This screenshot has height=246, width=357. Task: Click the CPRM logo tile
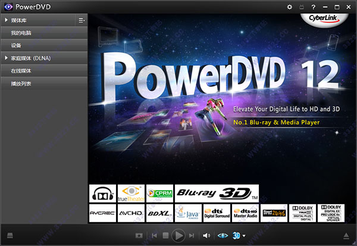coord(159,194)
